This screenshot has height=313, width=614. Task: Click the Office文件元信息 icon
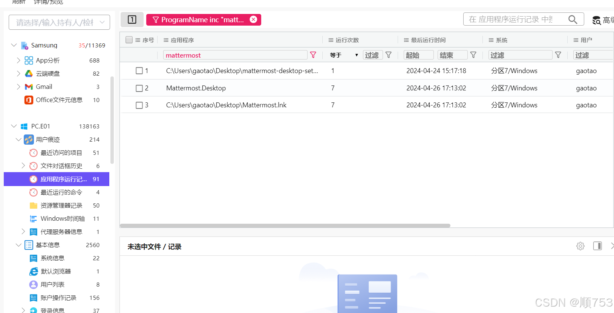pos(29,100)
